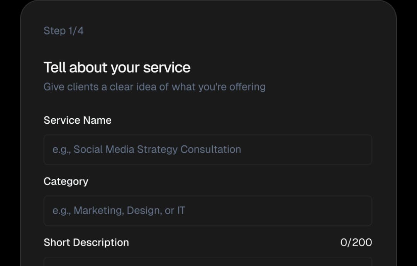Click the Service Name label

click(77, 120)
